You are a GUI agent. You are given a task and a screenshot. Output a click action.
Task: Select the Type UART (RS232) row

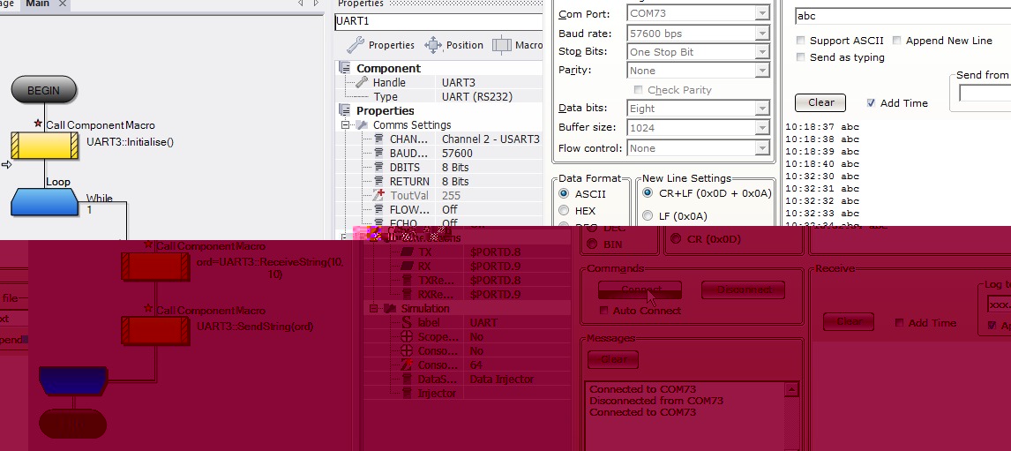tap(438, 97)
